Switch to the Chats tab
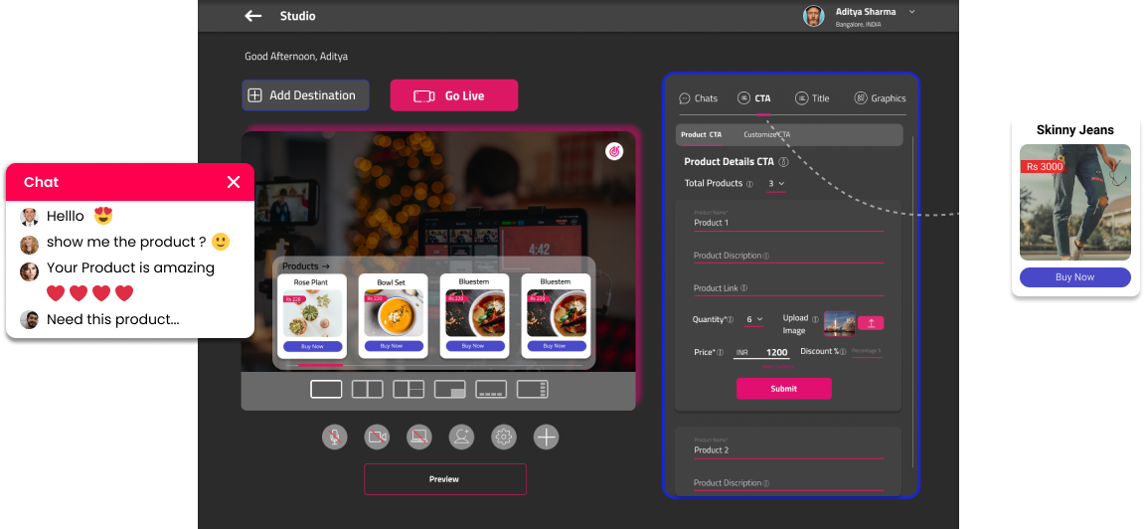Screen dimensions: 1144x529 (699, 98)
